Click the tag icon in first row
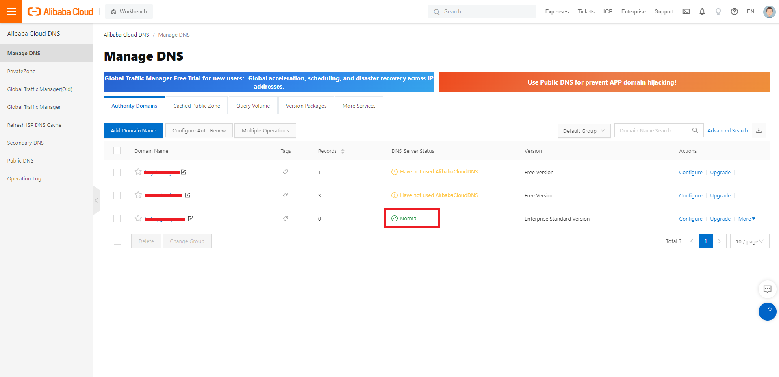This screenshot has width=779, height=377. coord(286,172)
